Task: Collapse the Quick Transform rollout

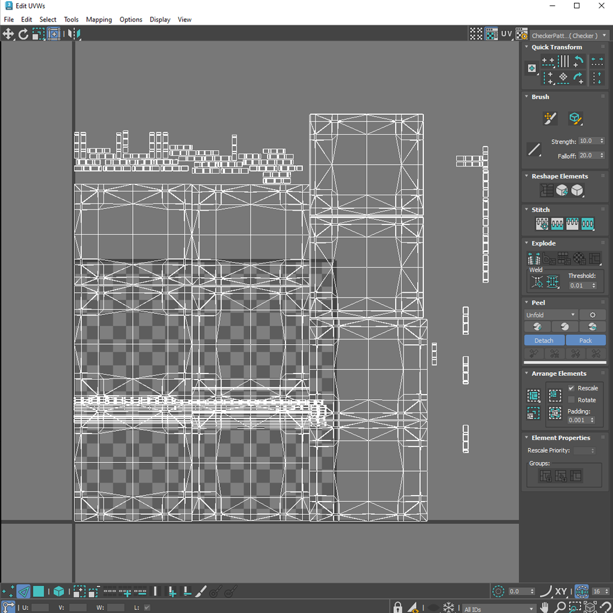Action: [x=556, y=47]
